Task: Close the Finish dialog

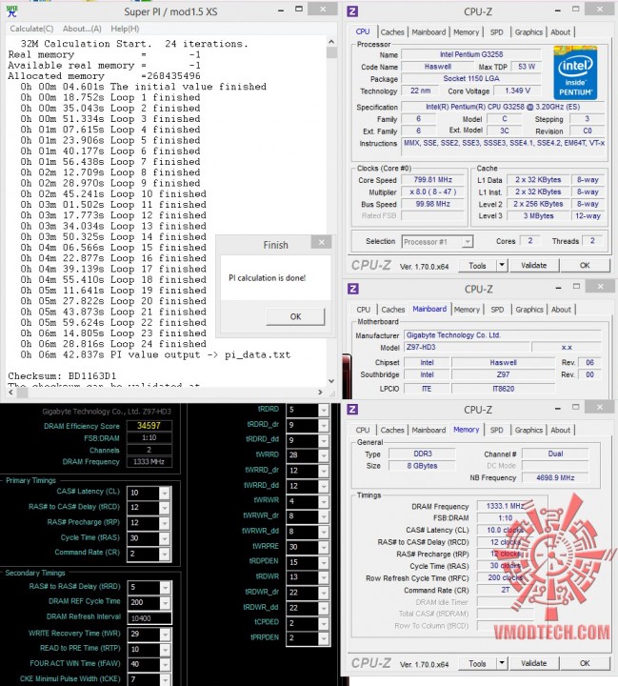Action: pyautogui.click(x=322, y=242)
